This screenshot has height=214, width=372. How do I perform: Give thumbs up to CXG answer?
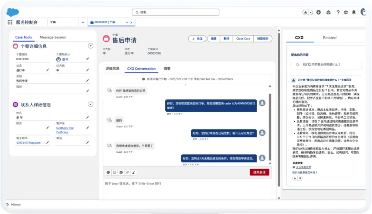(295, 178)
